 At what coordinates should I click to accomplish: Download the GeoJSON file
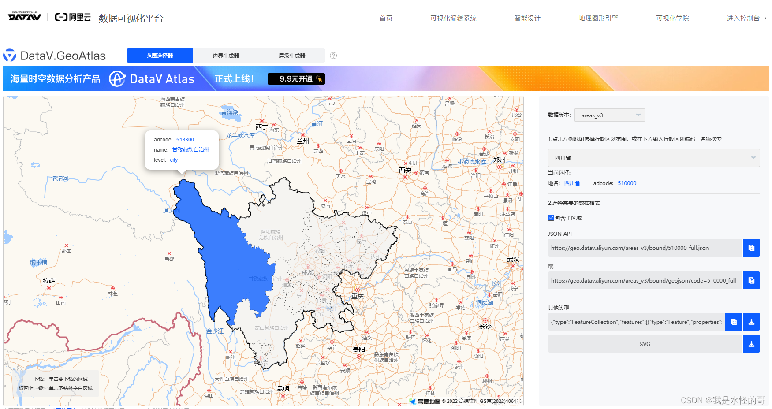tap(751, 322)
